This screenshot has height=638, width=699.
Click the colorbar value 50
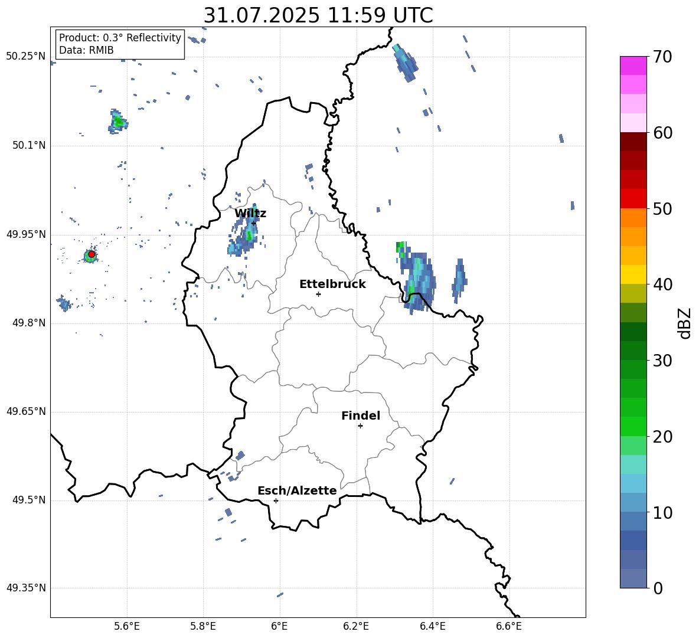click(x=662, y=208)
